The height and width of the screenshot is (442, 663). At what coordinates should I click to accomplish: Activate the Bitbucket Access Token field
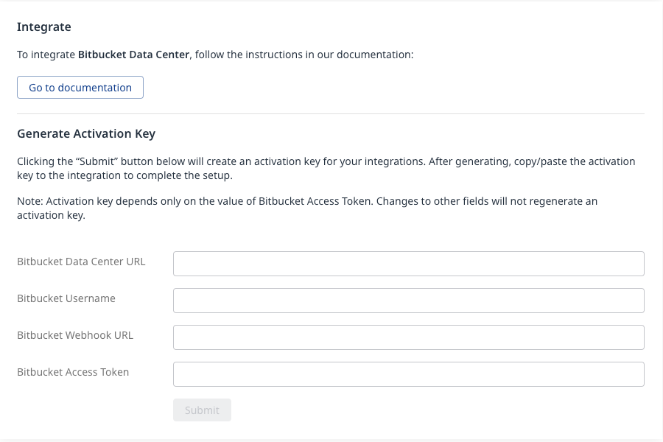pyautogui.click(x=408, y=374)
